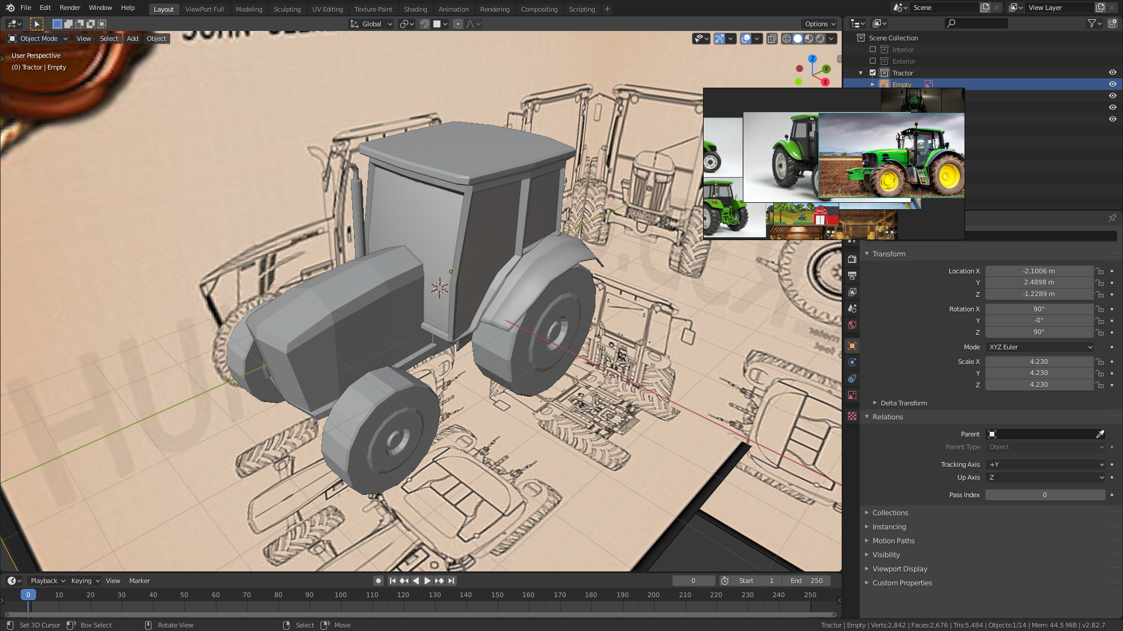This screenshot has width=1123, height=631.
Task: Jump to the timeline start frame
Action: 392,581
